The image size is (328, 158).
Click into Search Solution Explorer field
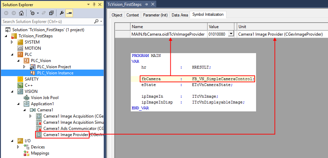[47, 21]
